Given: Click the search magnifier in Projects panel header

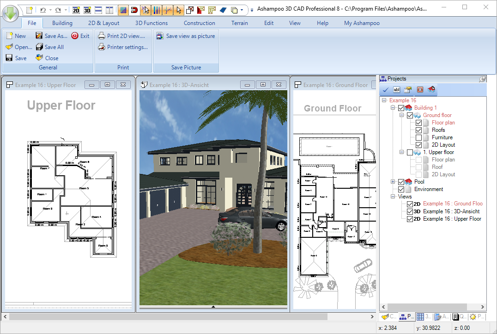Looking at the screenshot, I should (482, 79).
